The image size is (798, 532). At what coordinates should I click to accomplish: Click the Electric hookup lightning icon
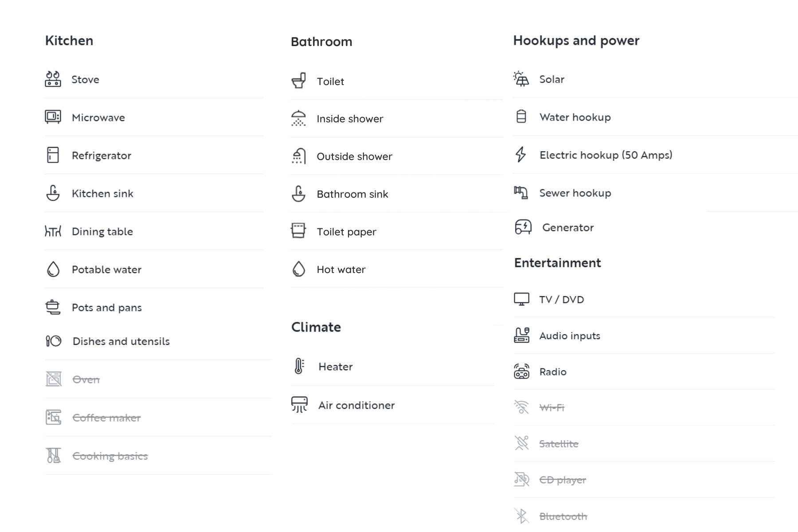(x=521, y=155)
